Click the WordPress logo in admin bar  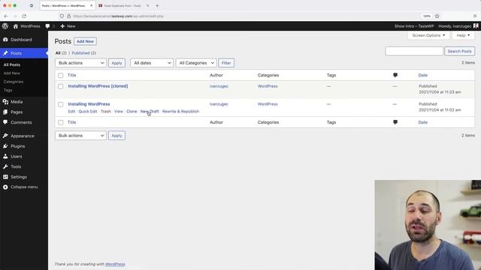tap(5, 26)
